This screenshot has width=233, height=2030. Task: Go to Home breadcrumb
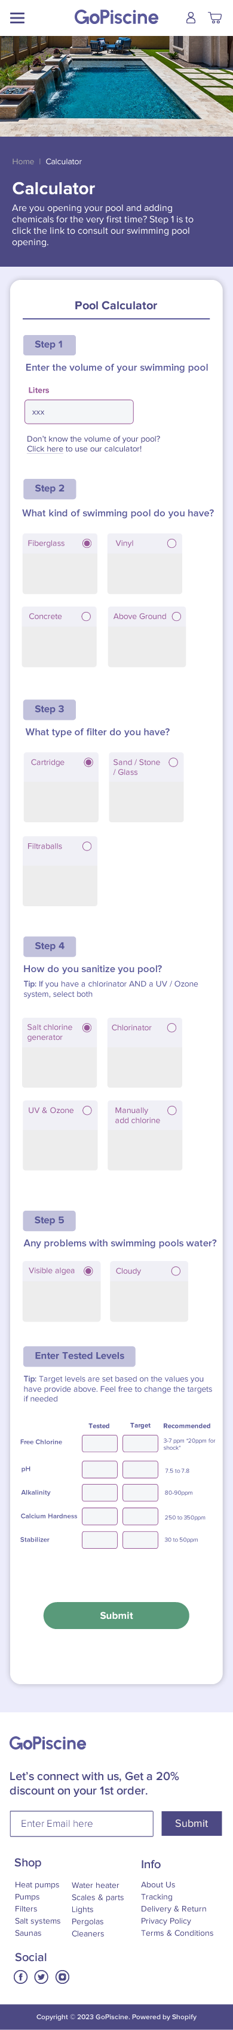coord(23,162)
